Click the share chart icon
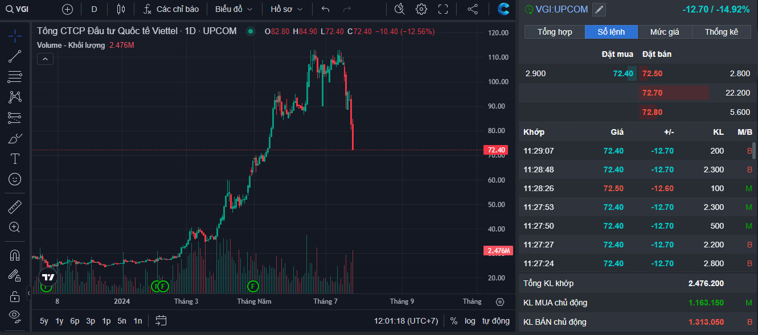This screenshot has height=335, width=758. pyautogui.click(x=473, y=9)
